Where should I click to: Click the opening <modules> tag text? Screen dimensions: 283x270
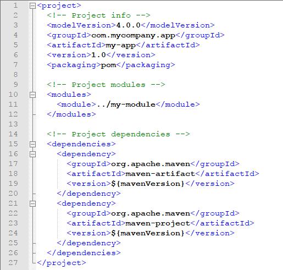69,95
